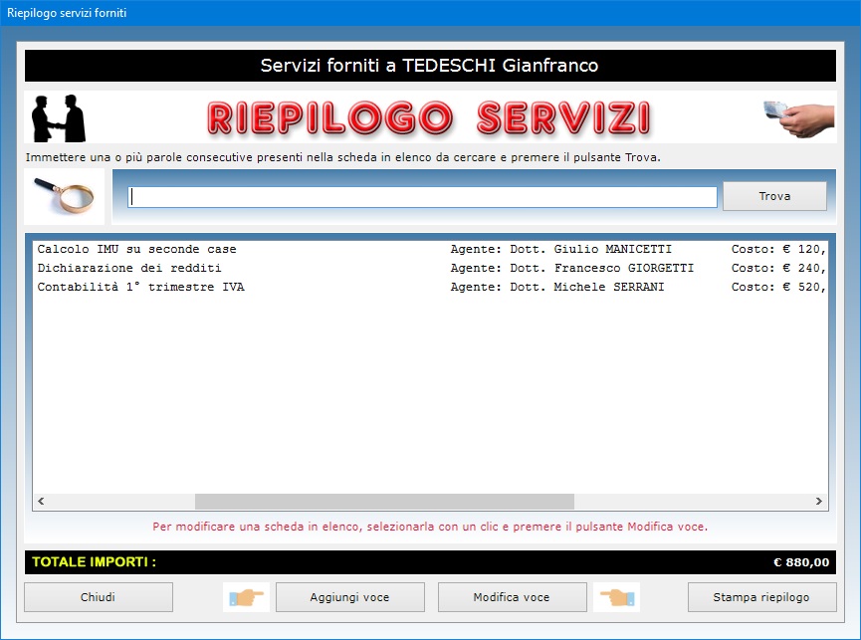Print summary with Stampa riepilogo
The image size is (861, 640).
pyautogui.click(x=762, y=597)
